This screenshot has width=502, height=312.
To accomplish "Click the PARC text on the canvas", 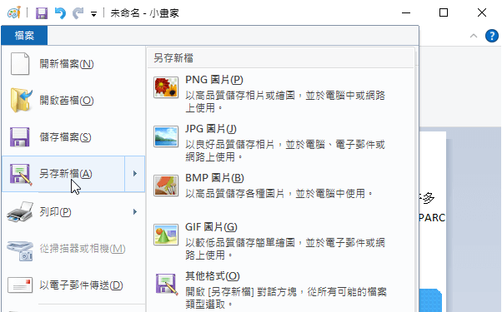I will [432, 218].
